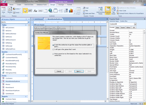The width and height of the screenshot is (146, 105).
Task: Collapse the Tables group
Action: coord(26,25)
